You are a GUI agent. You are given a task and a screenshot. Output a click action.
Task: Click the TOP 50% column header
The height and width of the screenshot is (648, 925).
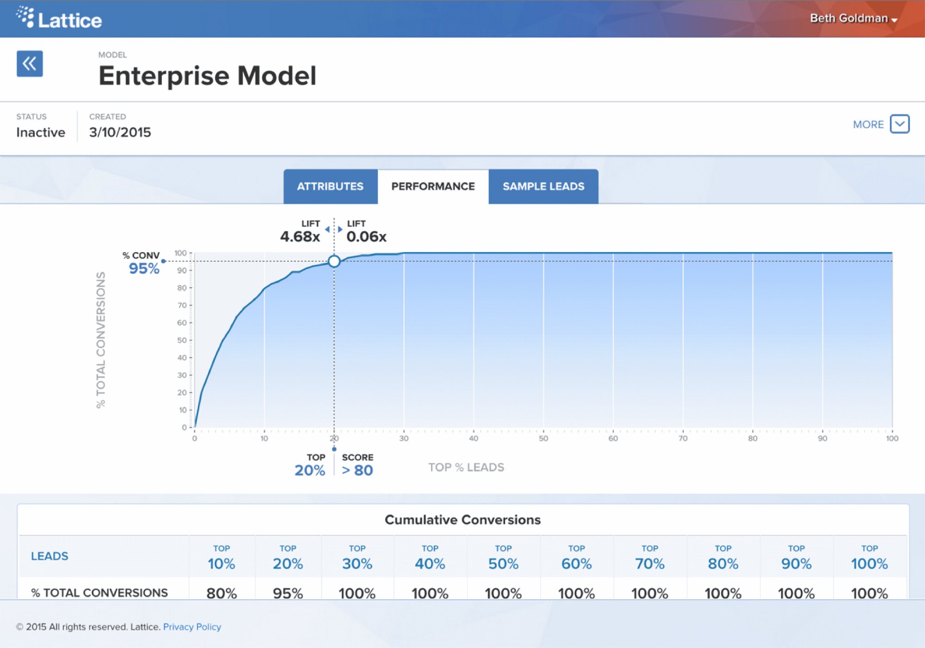click(503, 557)
